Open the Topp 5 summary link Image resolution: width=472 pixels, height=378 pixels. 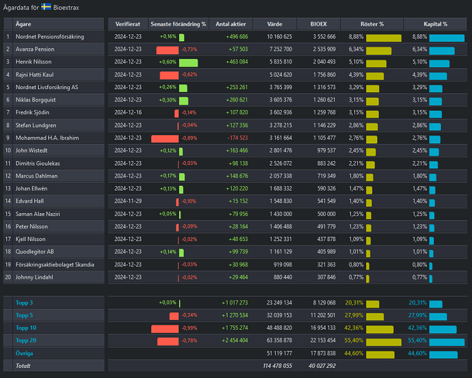pyautogui.click(x=24, y=315)
